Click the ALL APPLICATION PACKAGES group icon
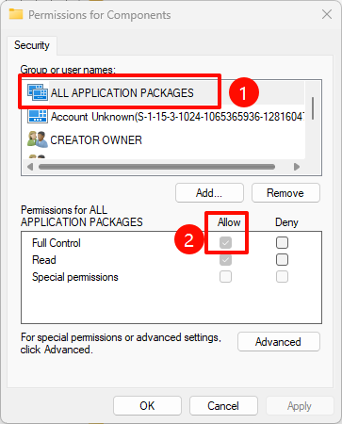This screenshot has width=342, height=424. [x=38, y=92]
